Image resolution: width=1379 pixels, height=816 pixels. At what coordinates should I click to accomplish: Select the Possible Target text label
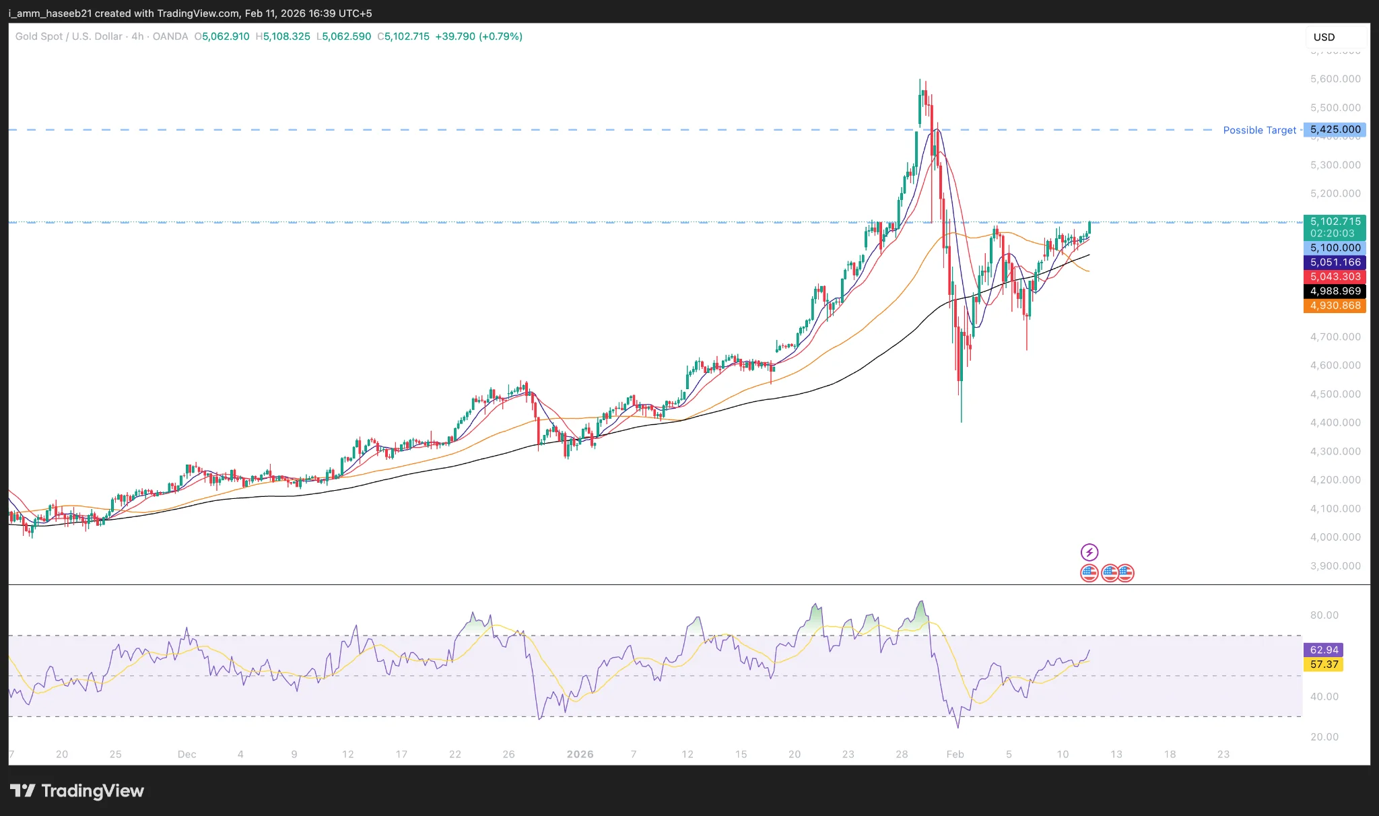(x=1259, y=130)
